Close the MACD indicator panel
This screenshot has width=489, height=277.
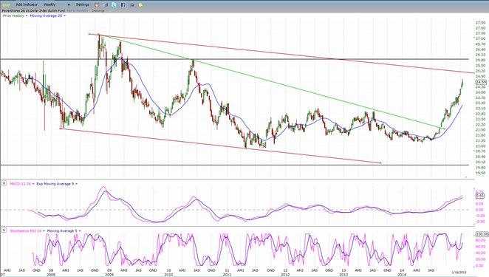point(4,183)
